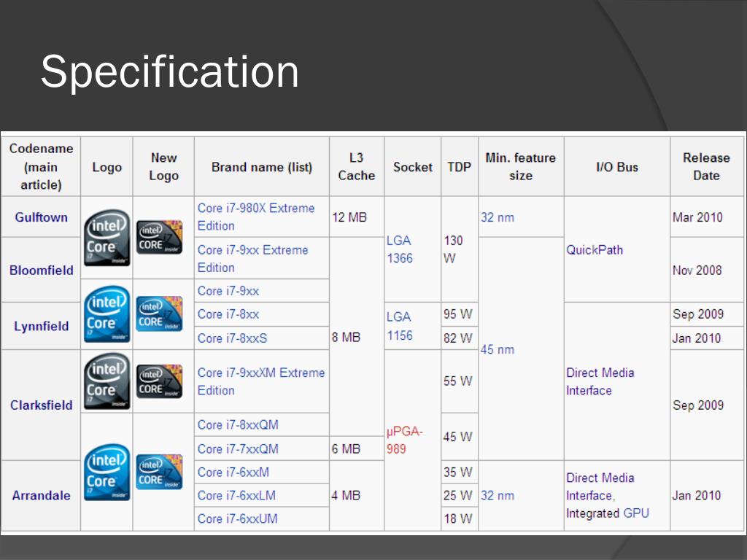Screen dimensions: 747x560
Task: Open the QuickPath I/O bus link
Action: coord(595,249)
